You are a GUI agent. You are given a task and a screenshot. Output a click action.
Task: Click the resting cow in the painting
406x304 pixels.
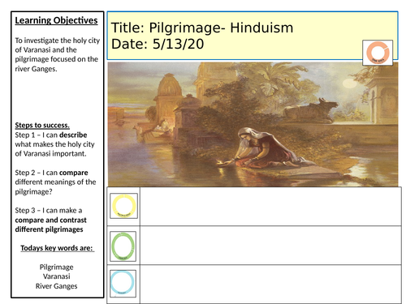coord(311,111)
